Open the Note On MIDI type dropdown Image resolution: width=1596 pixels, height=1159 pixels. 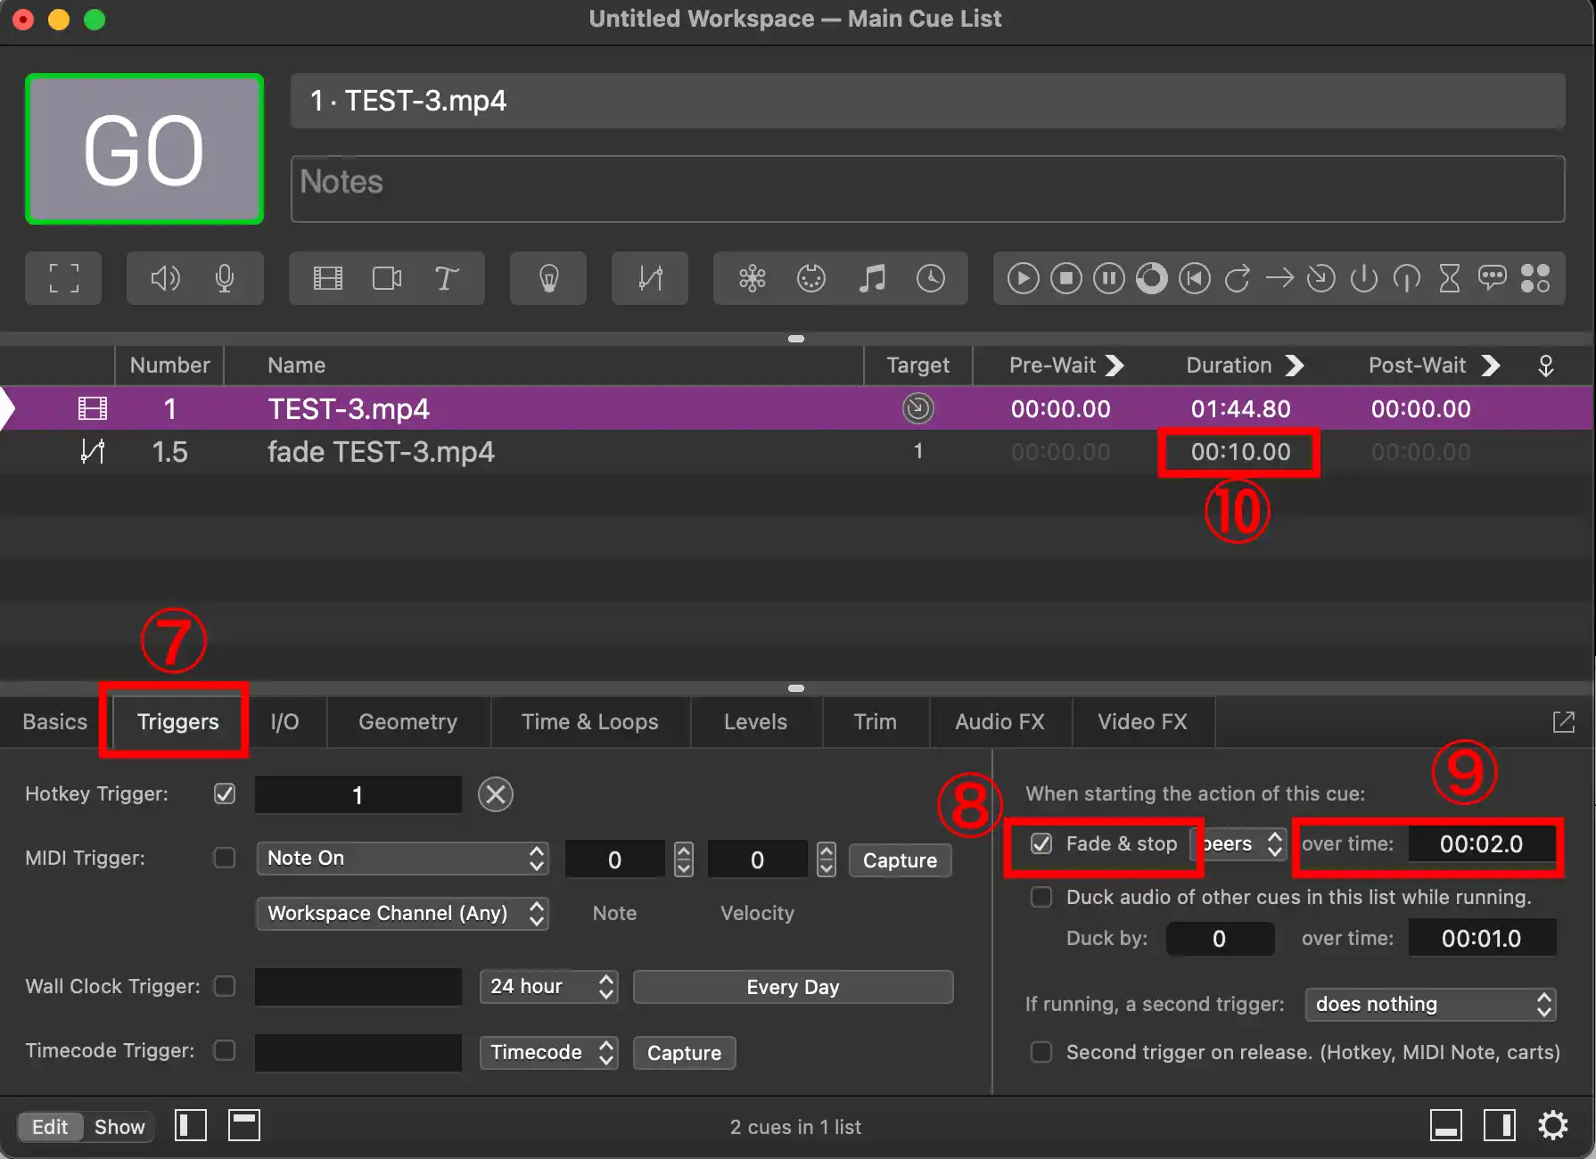[x=402, y=859]
